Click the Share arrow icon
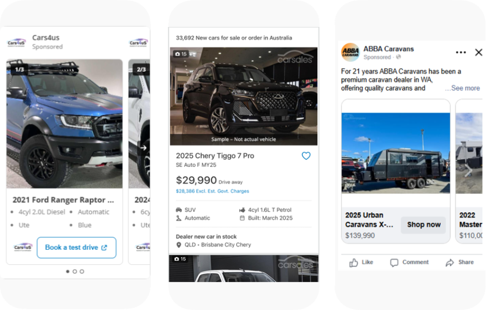486x310 pixels. pos(450,263)
